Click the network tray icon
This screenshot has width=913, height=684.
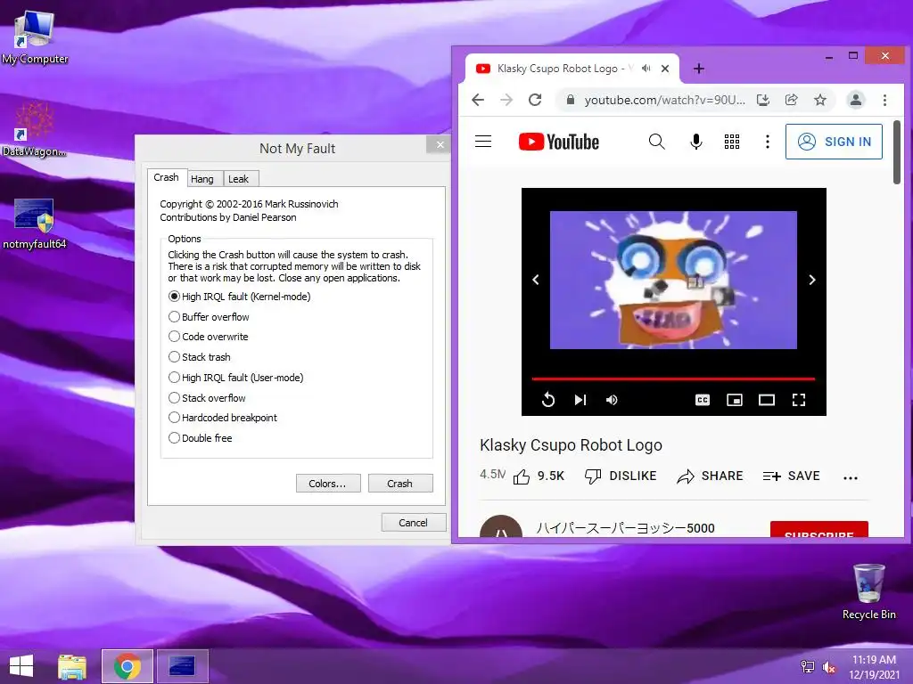pyautogui.click(x=808, y=667)
